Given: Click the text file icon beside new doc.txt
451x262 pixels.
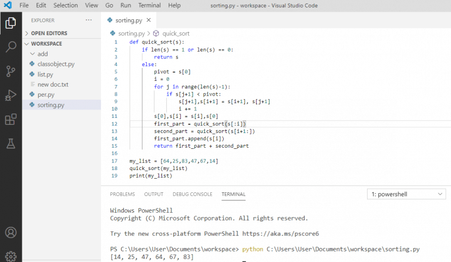Looking at the screenshot, I should (x=32, y=84).
